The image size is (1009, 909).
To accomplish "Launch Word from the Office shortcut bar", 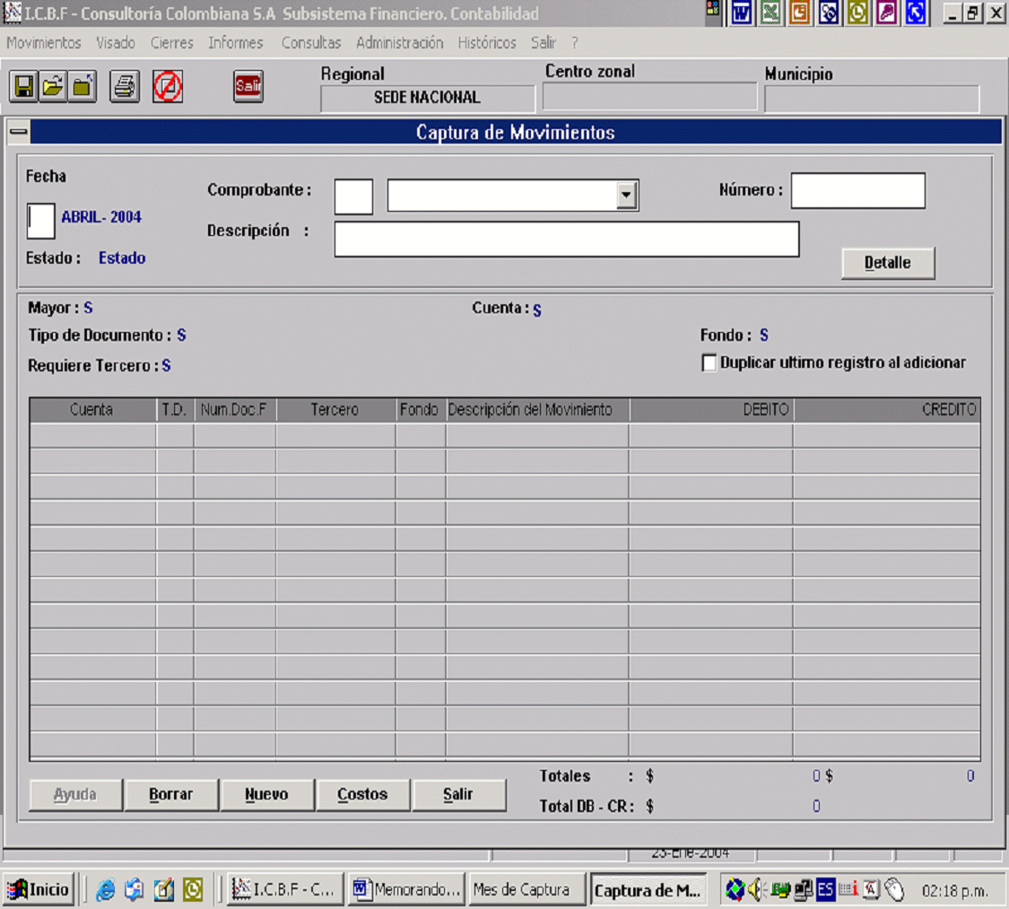I will point(742,13).
